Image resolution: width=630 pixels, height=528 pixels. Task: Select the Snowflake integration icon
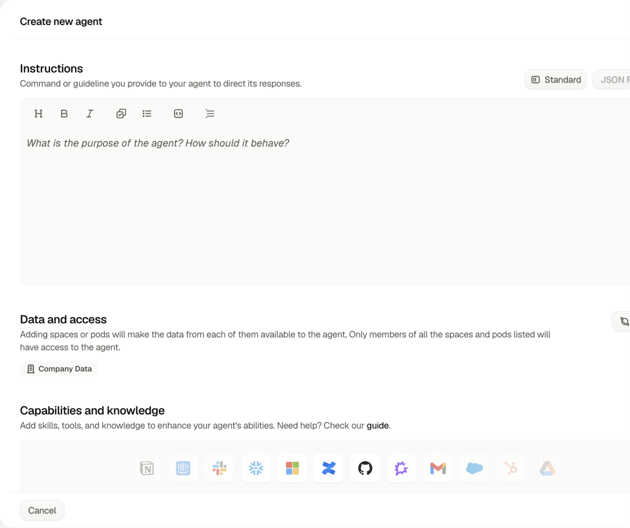coord(256,468)
